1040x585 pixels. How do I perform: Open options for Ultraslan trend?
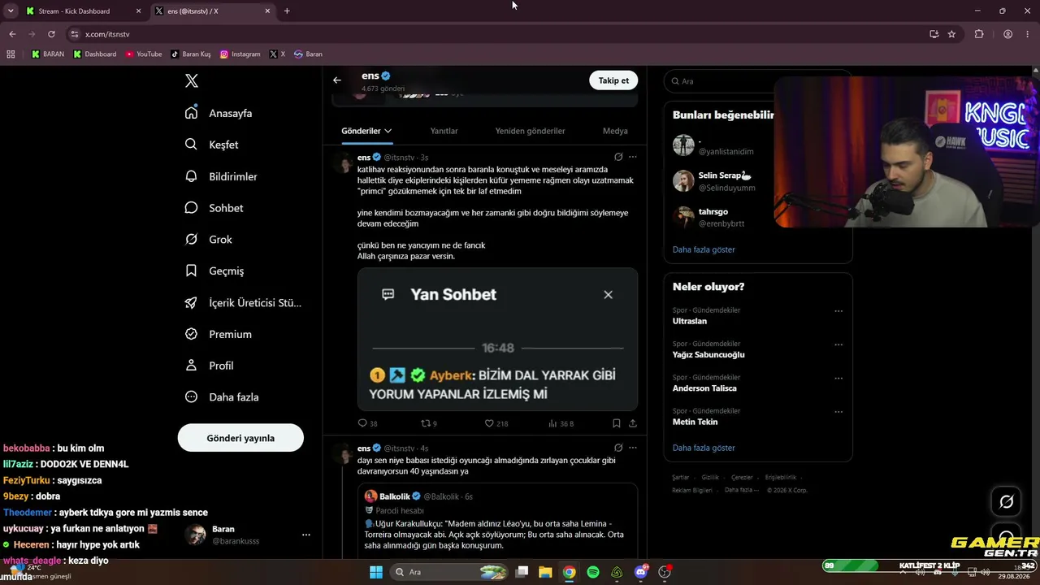pos(838,311)
